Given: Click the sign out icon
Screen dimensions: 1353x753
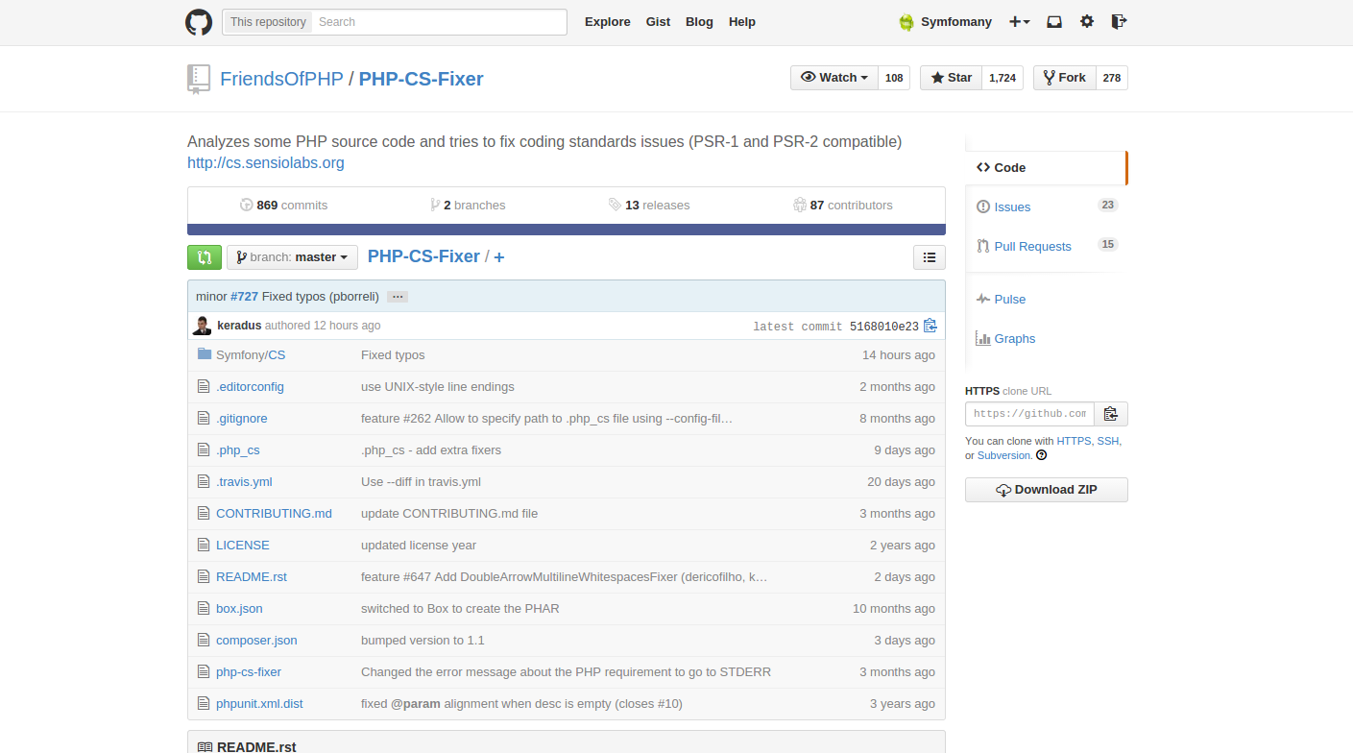Looking at the screenshot, I should pos(1119,22).
